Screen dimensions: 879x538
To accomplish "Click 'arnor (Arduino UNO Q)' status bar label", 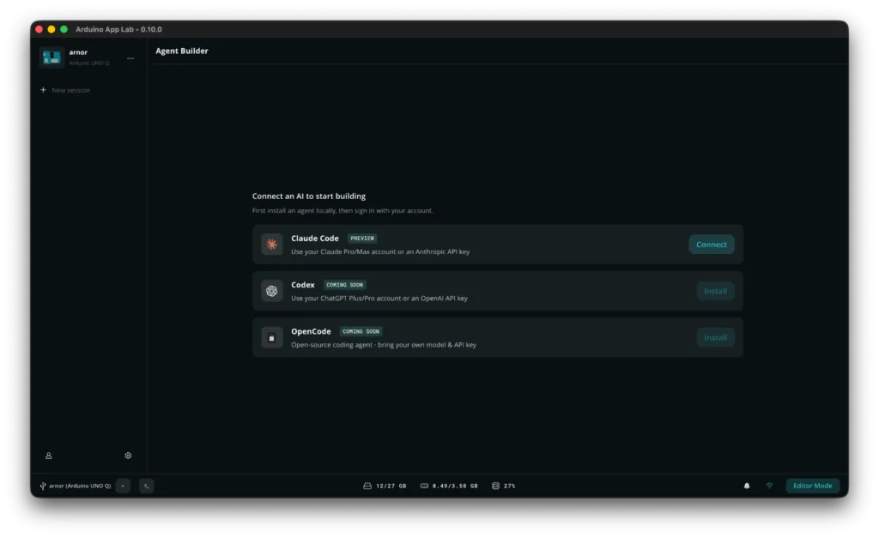I will (80, 486).
